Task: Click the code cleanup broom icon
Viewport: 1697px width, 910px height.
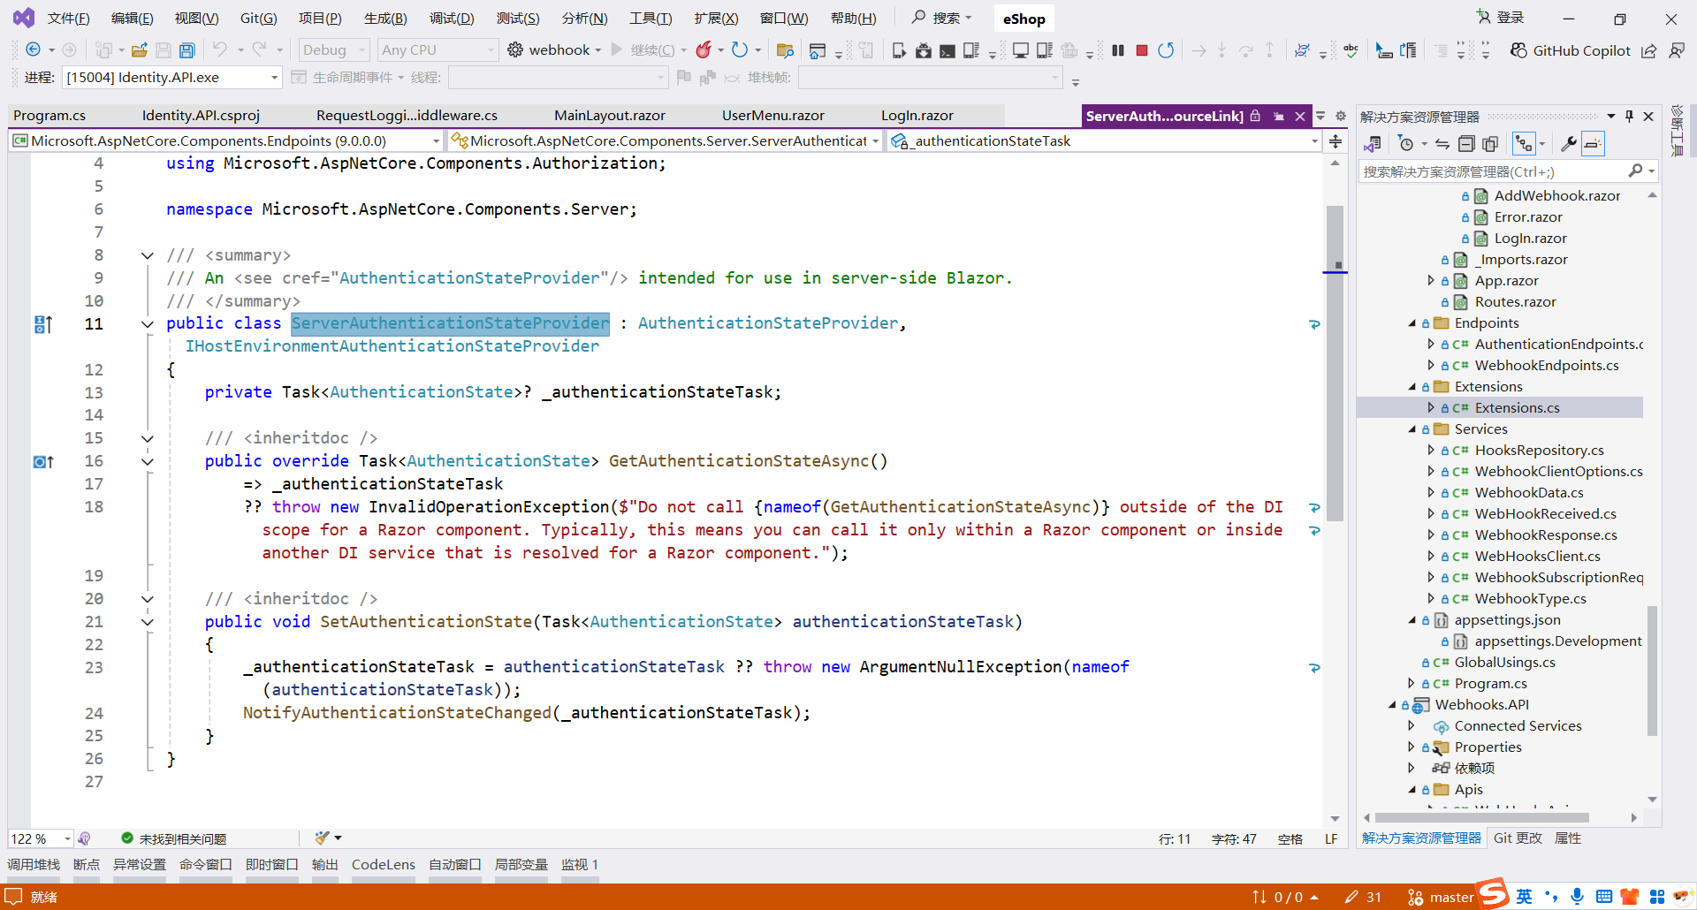Action: point(322,838)
